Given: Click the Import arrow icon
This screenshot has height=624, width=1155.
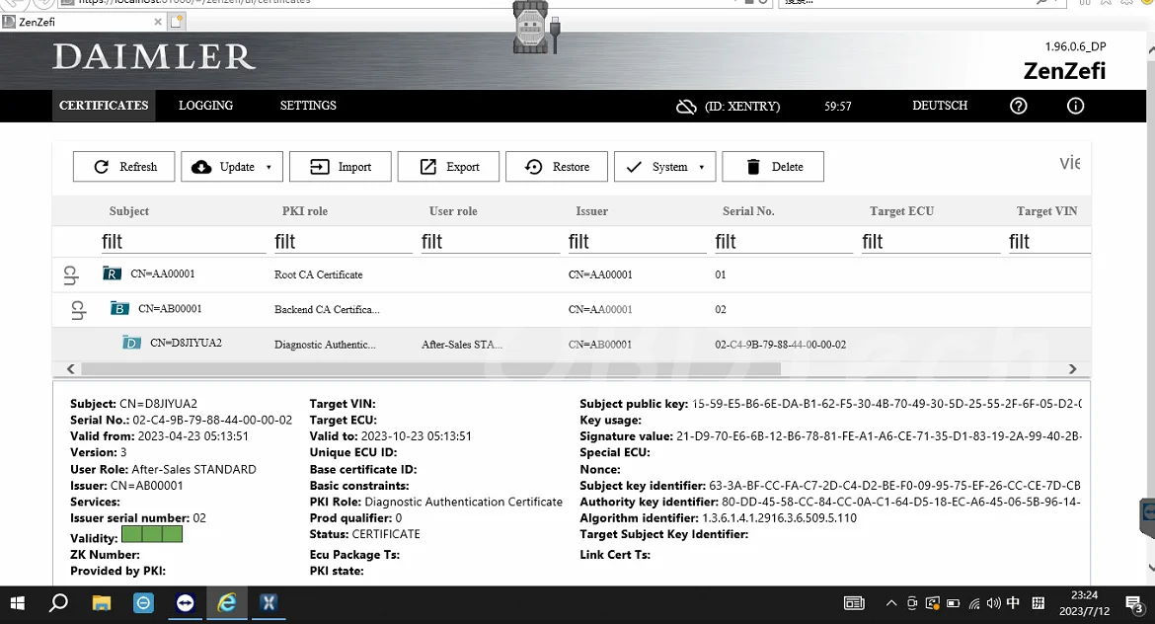Looking at the screenshot, I should click(x=319, y=167).
